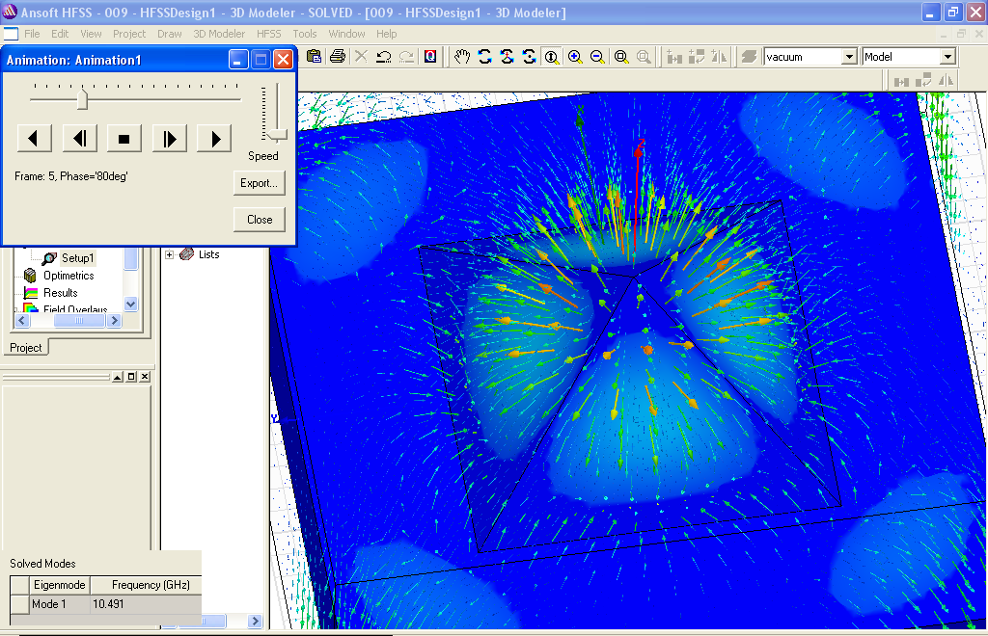Click the Fit All zoom icon
988x636 pixels.
[x=620, y=57]
